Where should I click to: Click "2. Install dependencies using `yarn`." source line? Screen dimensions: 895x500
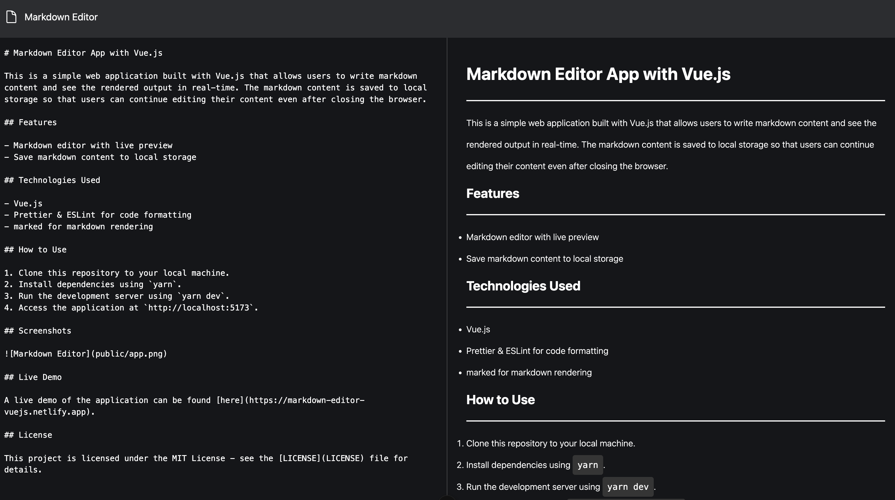(x=93, y=284)
